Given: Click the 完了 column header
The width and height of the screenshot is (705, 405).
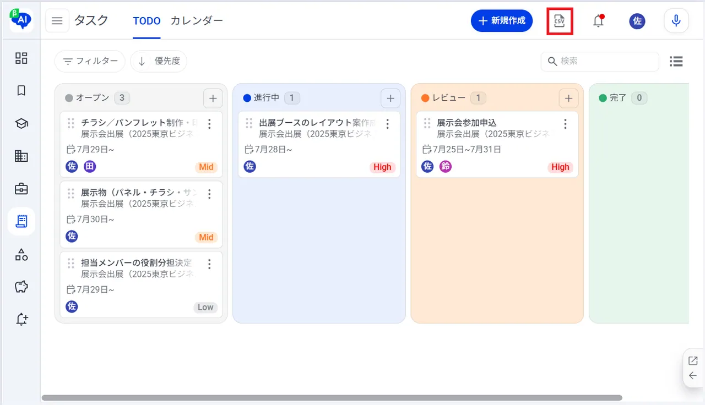Looking at the screenshot, I should 618,98.
